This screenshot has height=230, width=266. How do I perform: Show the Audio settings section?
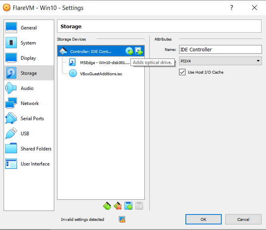[x=27, y=88]
